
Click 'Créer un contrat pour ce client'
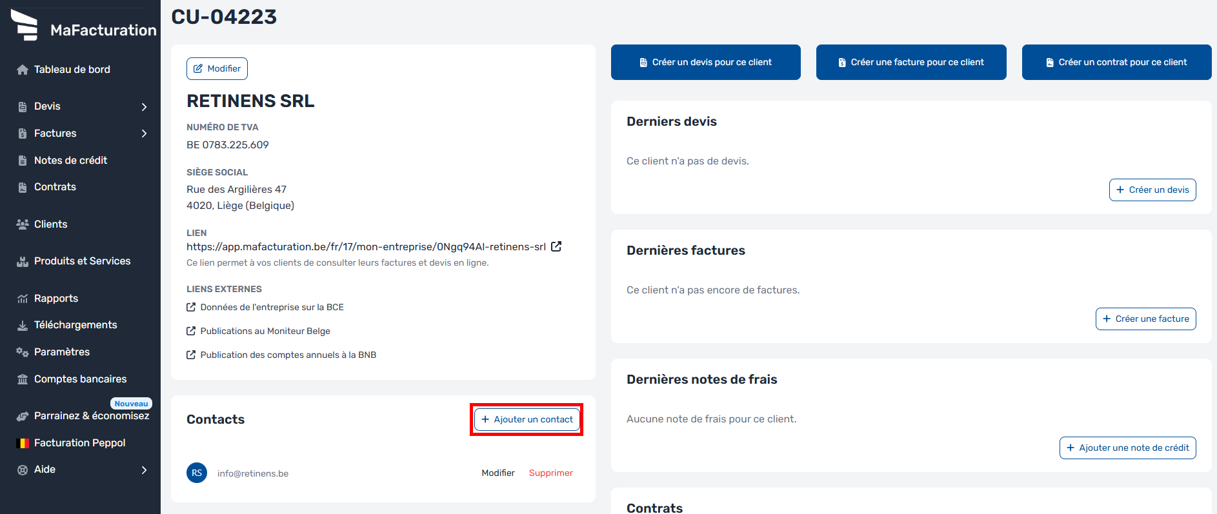pyautogui.click(x=1117, y=62)
